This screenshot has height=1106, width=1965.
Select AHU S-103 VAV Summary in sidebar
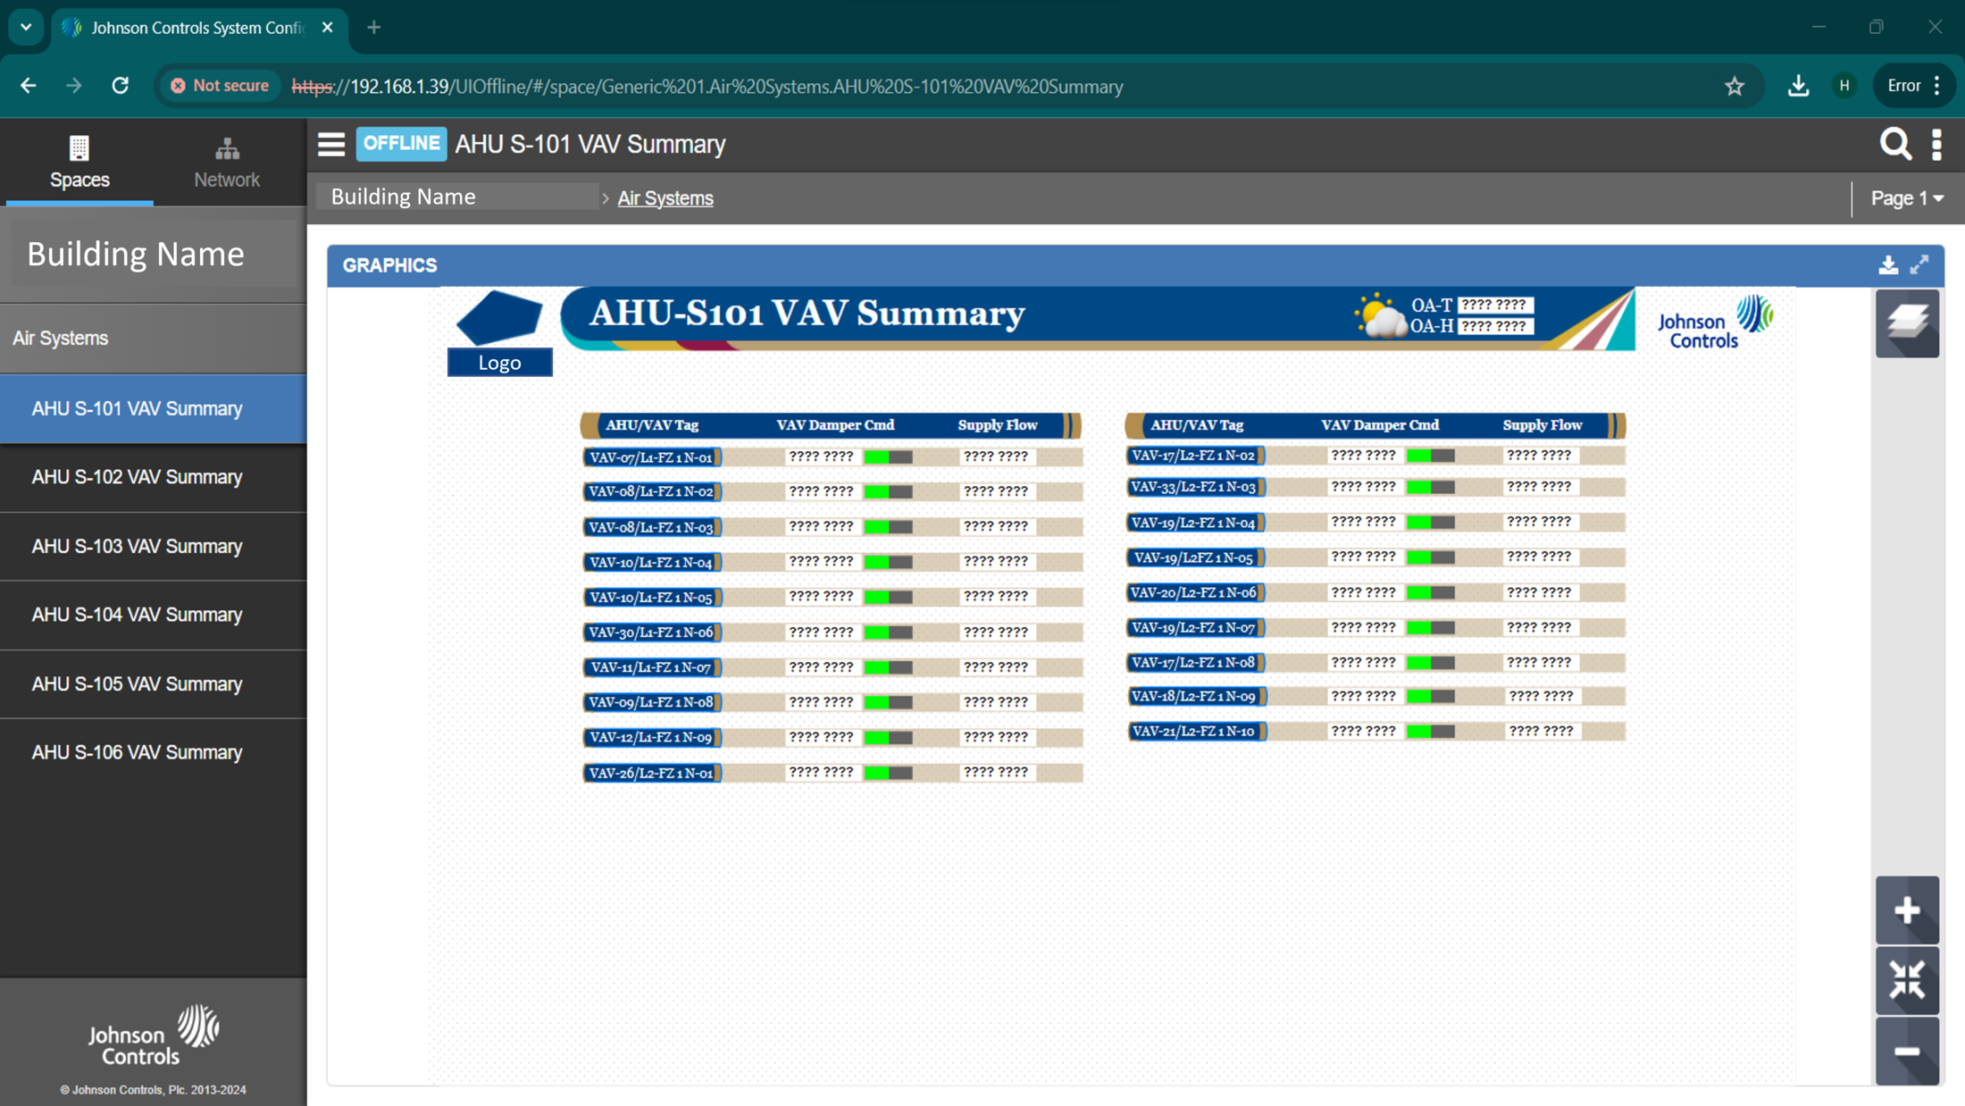pyautogui.click(x=137, y=547)
